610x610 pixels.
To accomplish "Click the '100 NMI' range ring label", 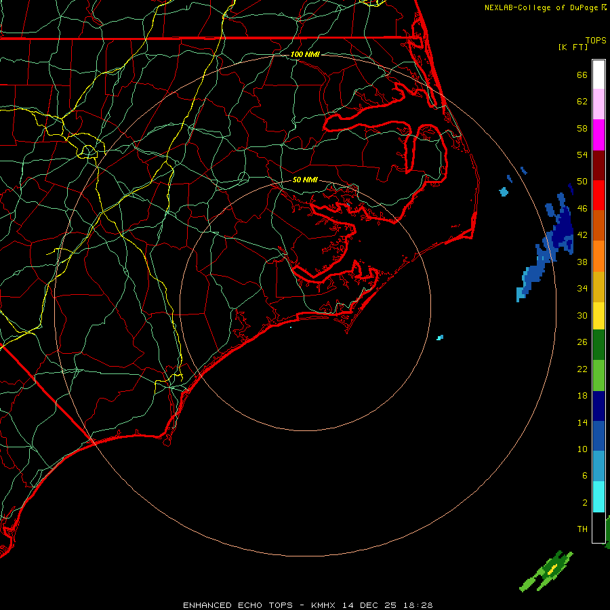I will [305, 54].
